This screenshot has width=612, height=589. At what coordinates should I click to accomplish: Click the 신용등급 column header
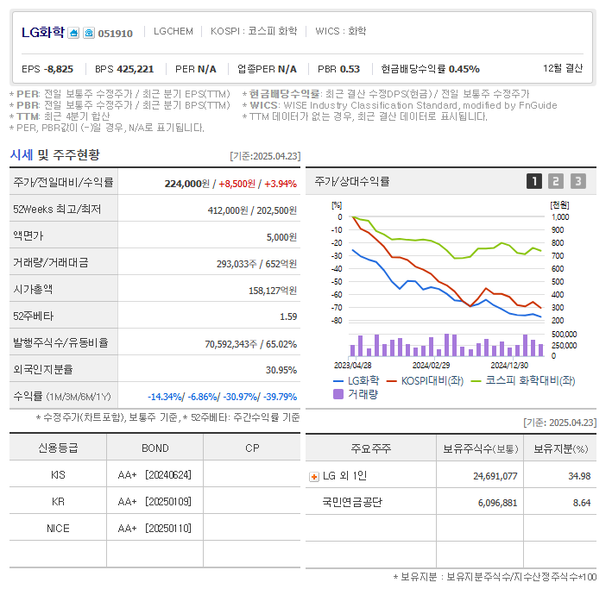(58, 448)
